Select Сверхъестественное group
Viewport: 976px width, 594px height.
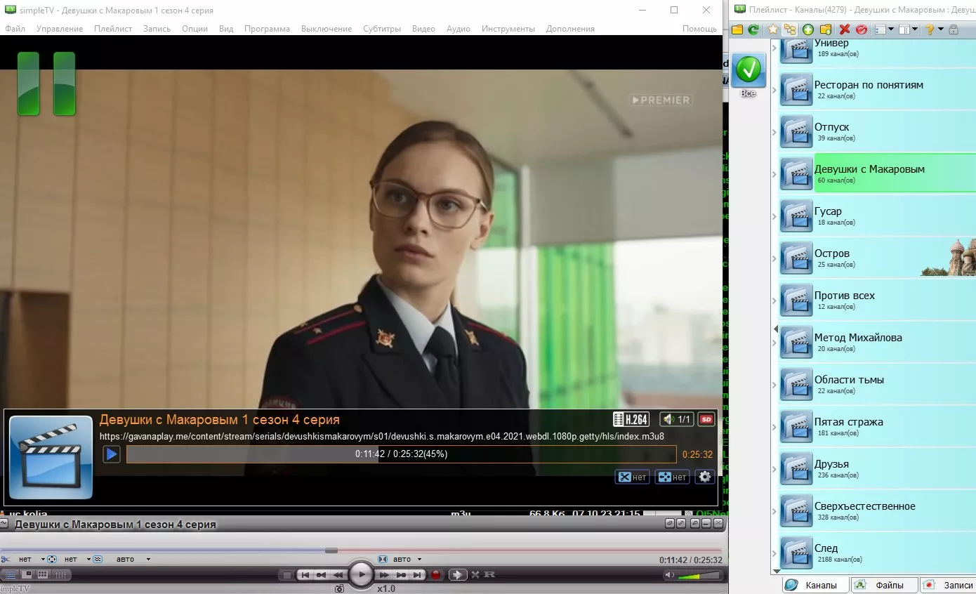[x=878, y=511]
